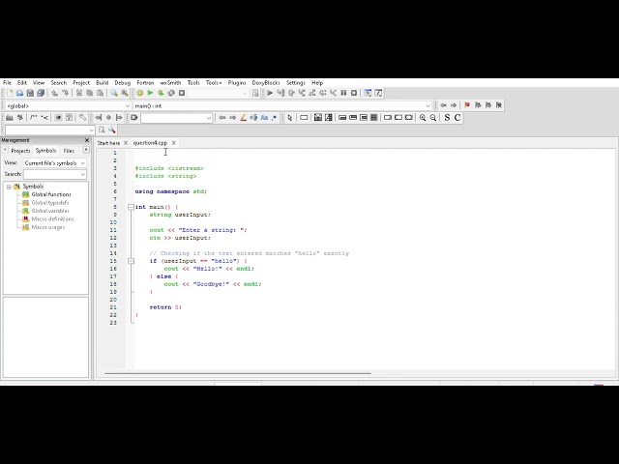Paste from clipboard toolbar icon
The image size is (619, 464).
pyautogui.click(x=101, y=93)
